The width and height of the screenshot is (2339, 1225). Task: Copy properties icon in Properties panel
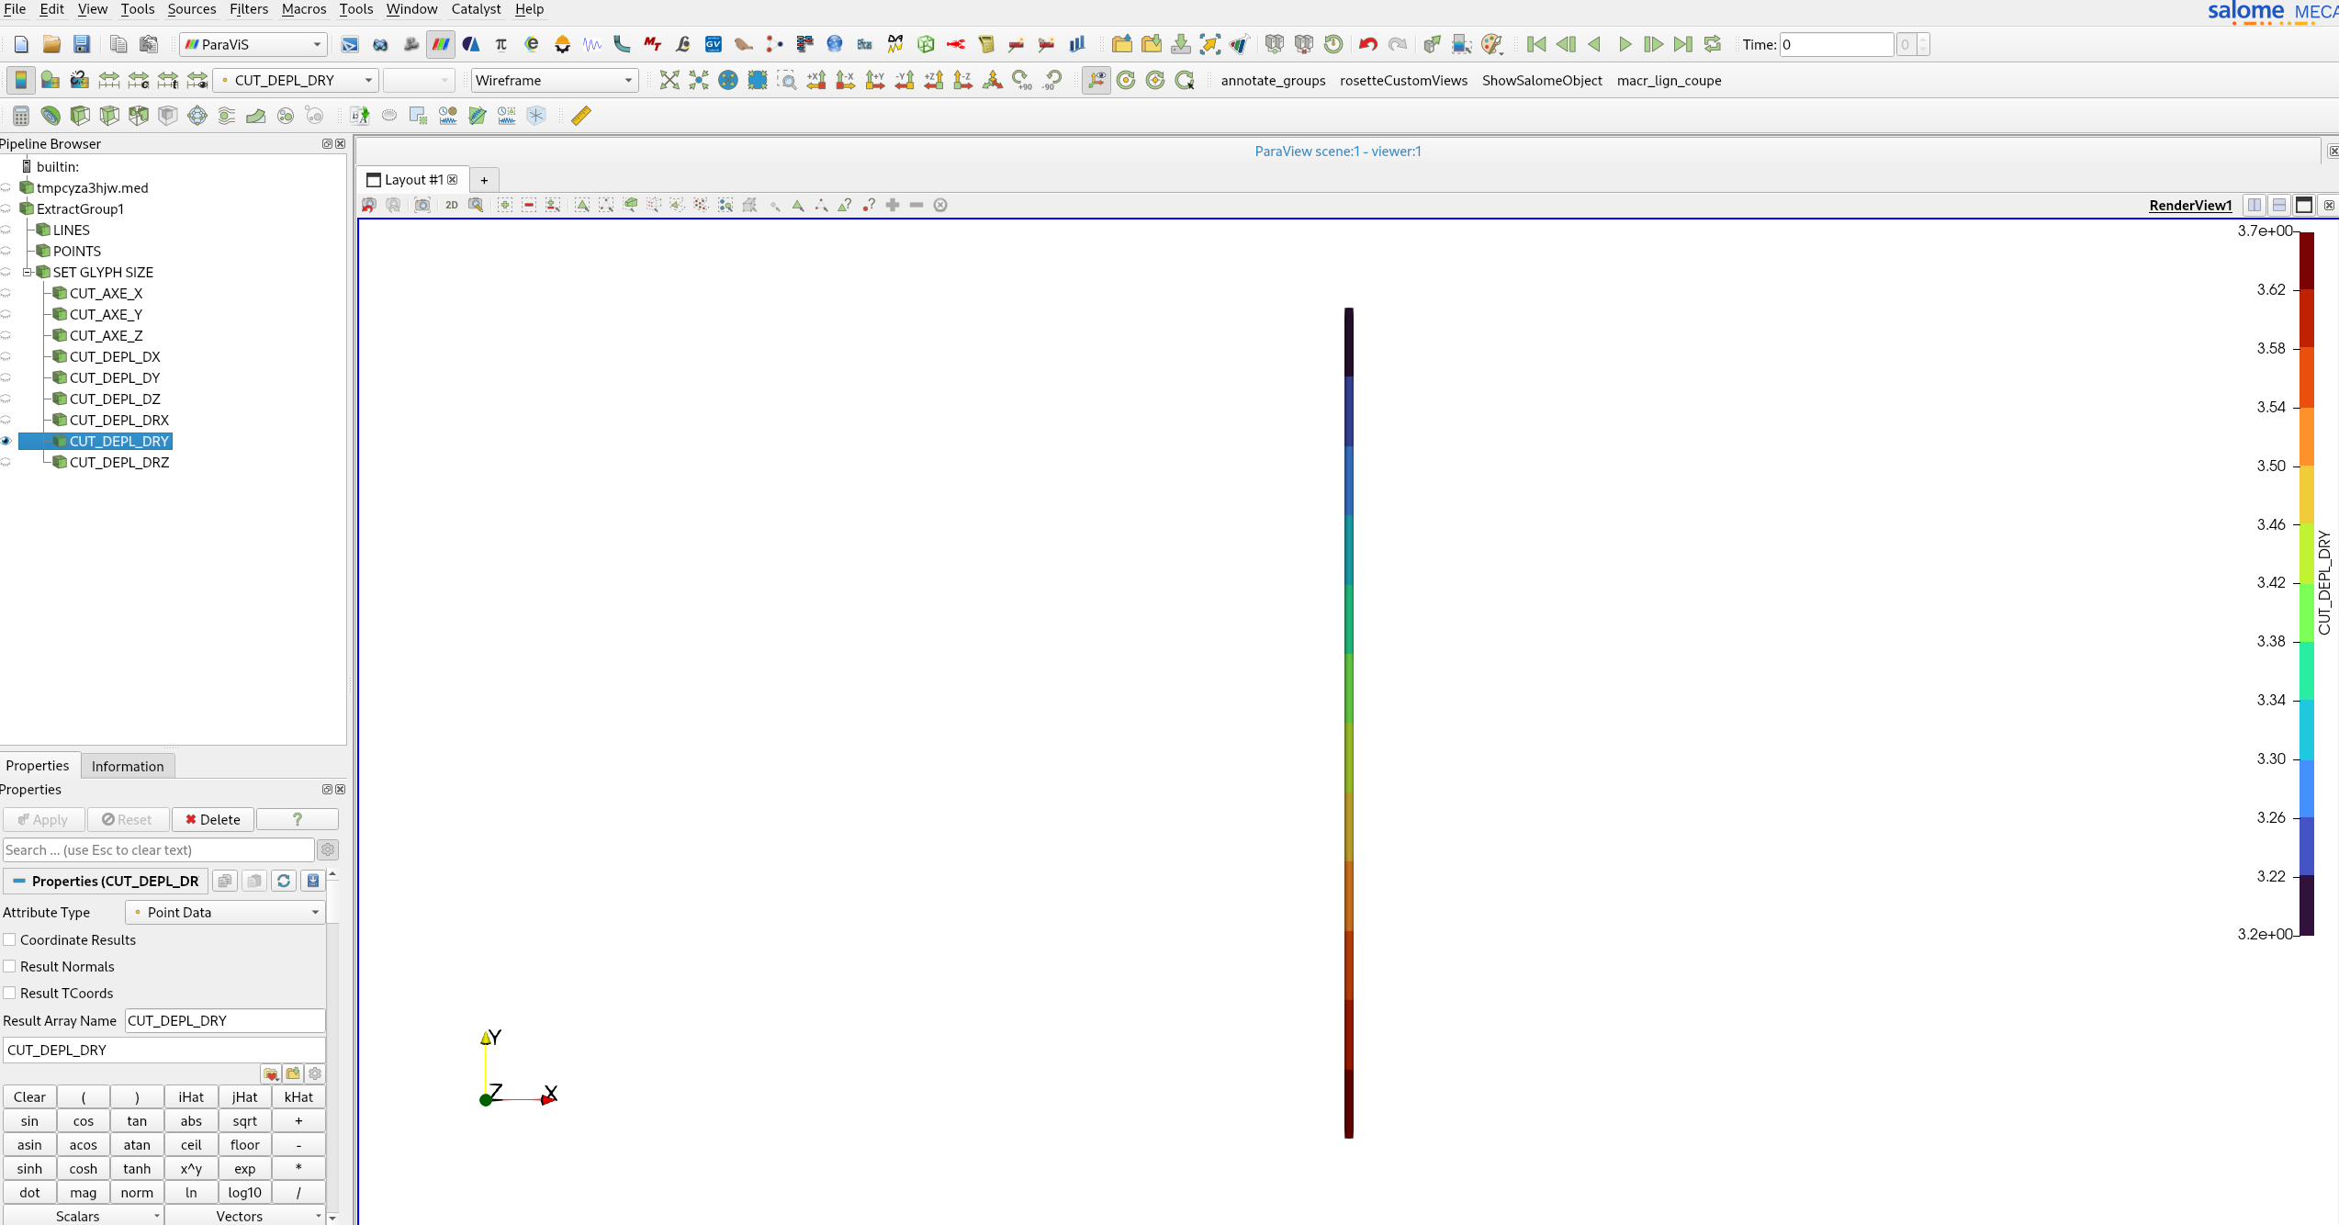[x=225, y=881]
